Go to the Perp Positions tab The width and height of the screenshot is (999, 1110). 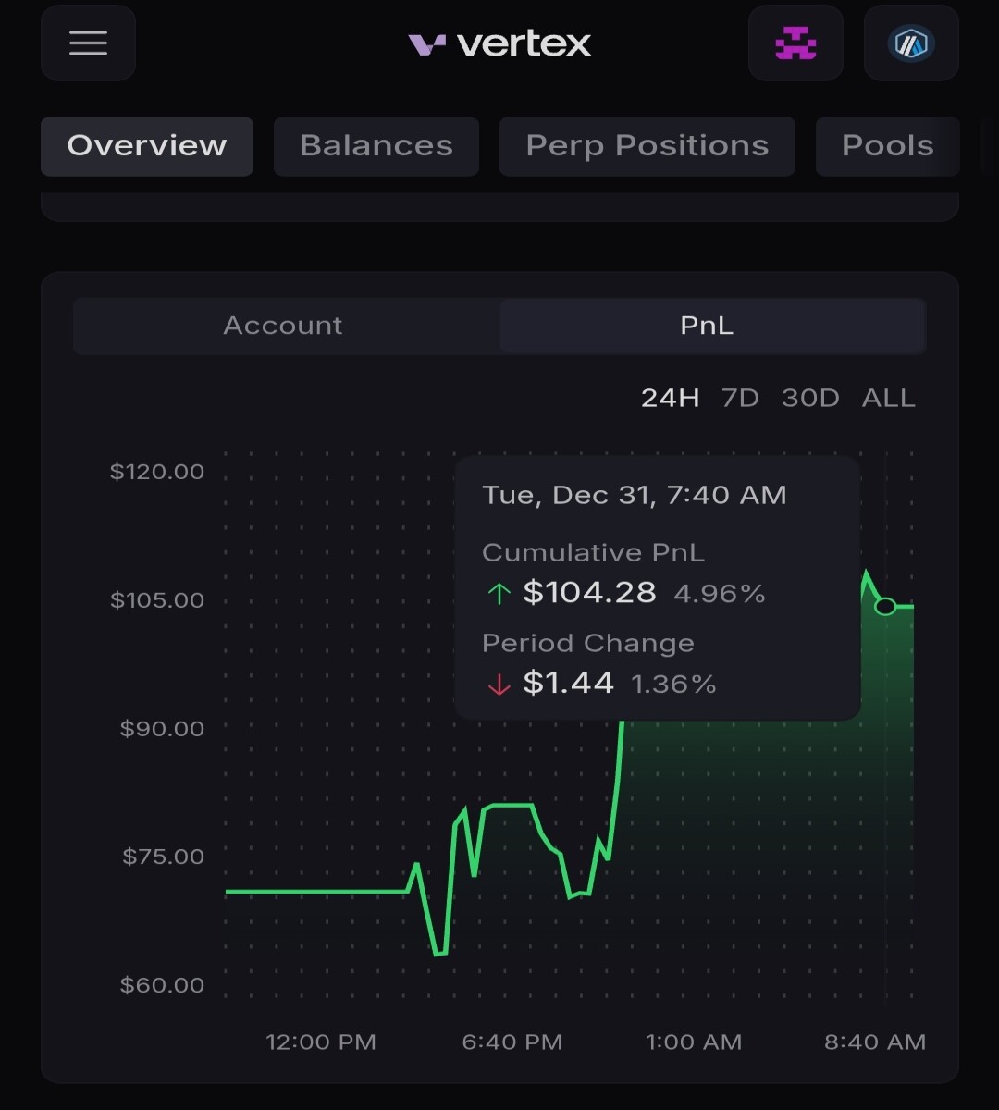647,146
